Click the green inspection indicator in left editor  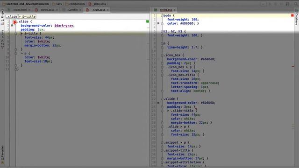(x=148, y=21)
